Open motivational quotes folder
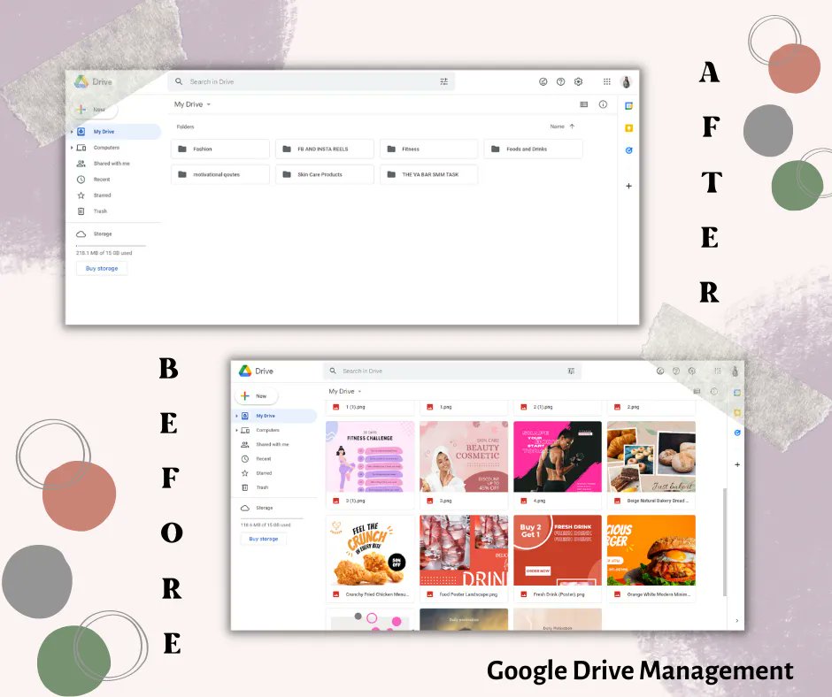 point(220,174)
